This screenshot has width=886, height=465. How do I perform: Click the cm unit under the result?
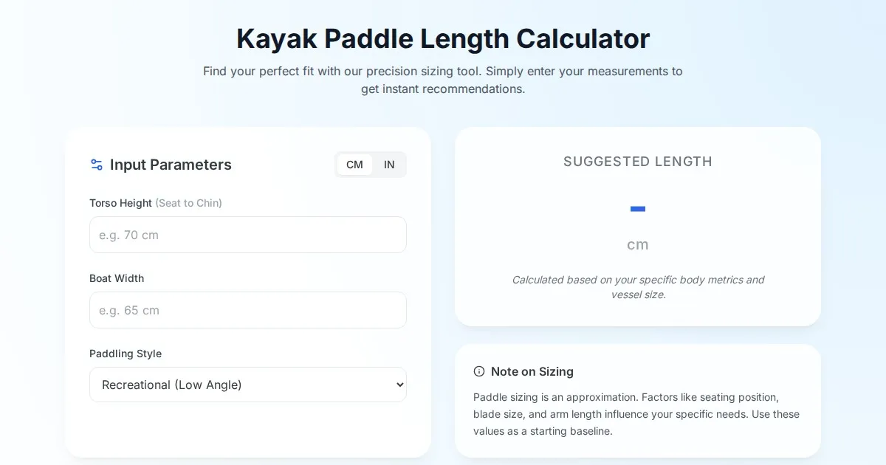638,245
